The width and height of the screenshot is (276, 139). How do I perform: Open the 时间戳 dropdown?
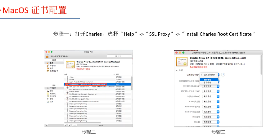tap(211, 122)
